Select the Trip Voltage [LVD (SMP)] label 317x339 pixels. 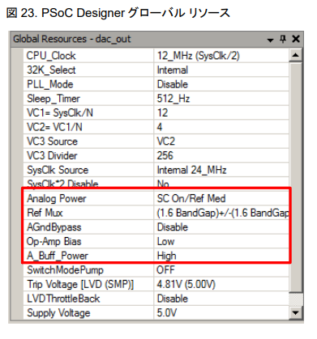(80, 285)
